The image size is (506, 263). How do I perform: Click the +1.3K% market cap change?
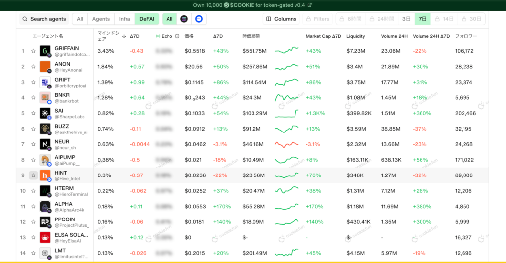point(316,113)
